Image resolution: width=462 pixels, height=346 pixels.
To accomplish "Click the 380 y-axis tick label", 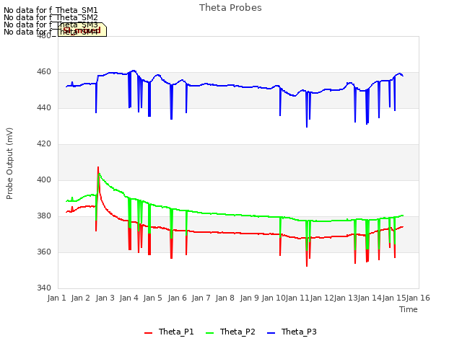I will 44,216.
